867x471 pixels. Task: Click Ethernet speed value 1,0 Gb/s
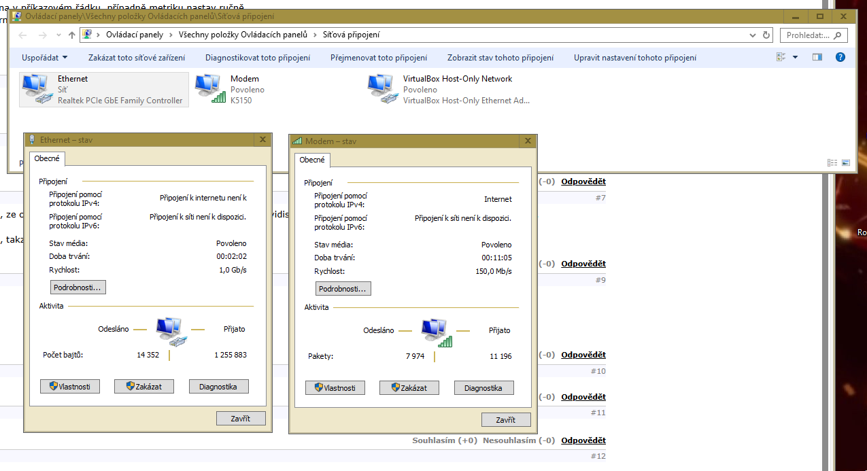(x=233, y=270)
